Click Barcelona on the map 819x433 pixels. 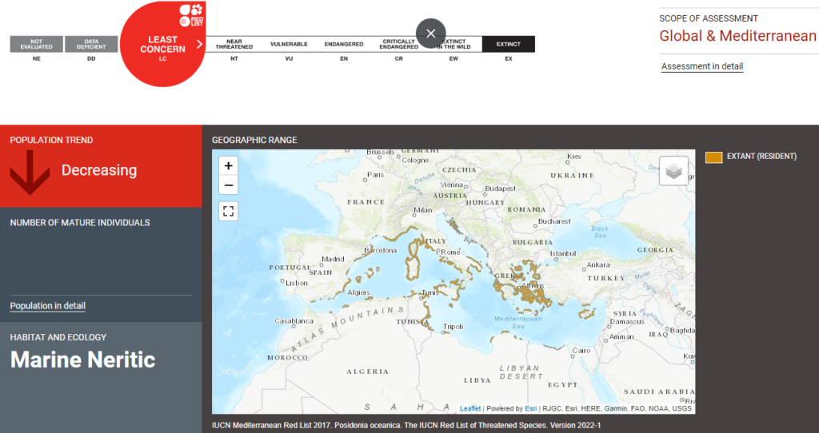click(382, 250)
